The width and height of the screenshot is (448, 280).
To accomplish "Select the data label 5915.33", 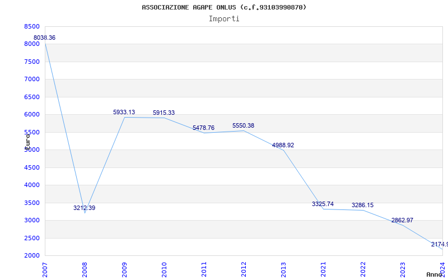I will click(x=164, y=113).
